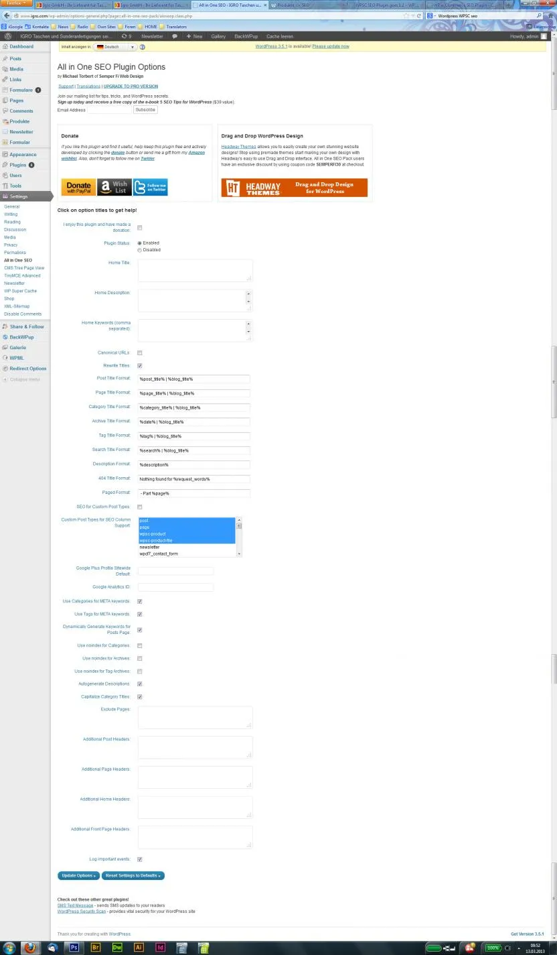Viewport: 557px width, 955px height.
Task: Open Pages section in sidebar
Action: click(x=16, y=101)
